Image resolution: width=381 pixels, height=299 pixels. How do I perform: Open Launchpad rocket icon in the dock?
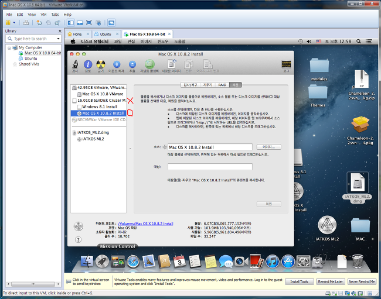tap(103, 262)
